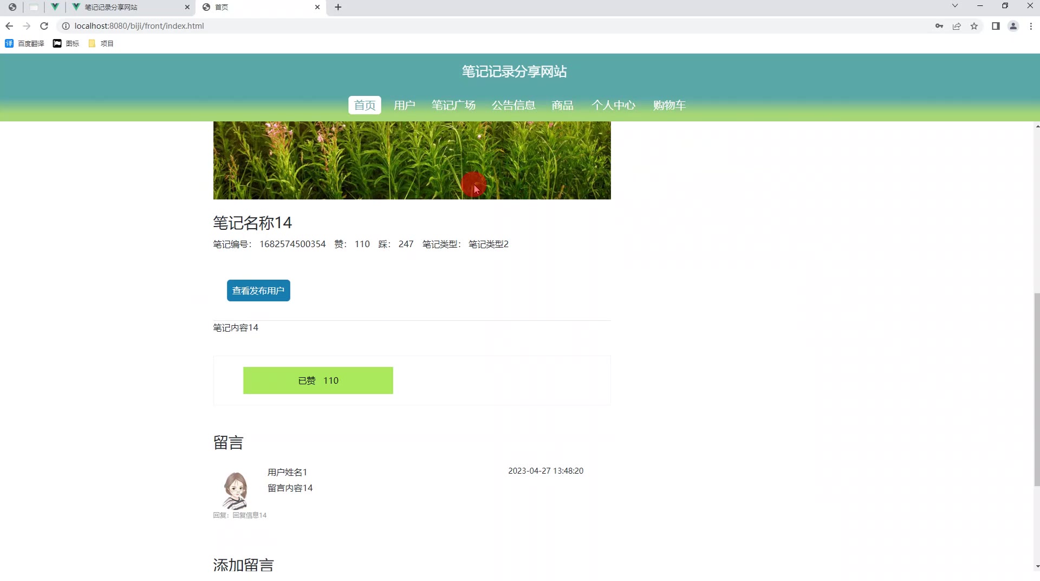
Task: Open 公告信息 in site navigation
Action: coord(513,105)
